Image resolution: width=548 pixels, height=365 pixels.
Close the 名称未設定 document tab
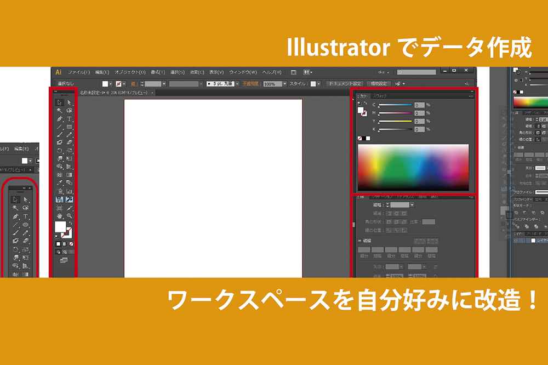[152, 93]
